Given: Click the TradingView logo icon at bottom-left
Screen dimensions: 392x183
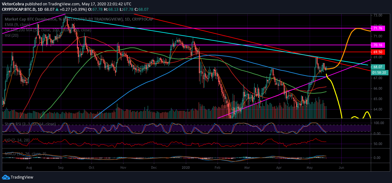Looking at the screenshot, I should [x=5, y=177].
